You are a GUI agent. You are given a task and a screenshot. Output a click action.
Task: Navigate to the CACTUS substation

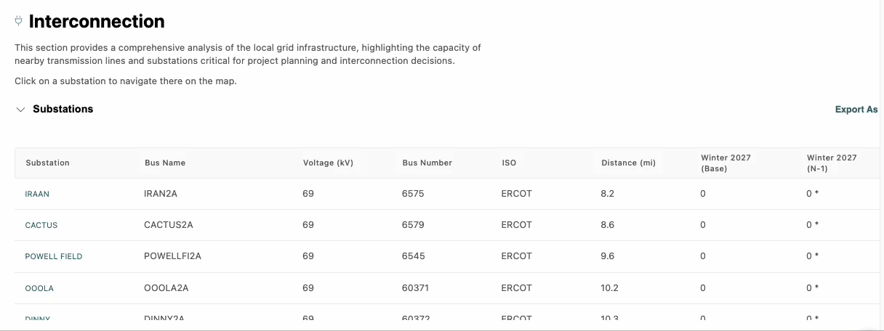(41, 225)
